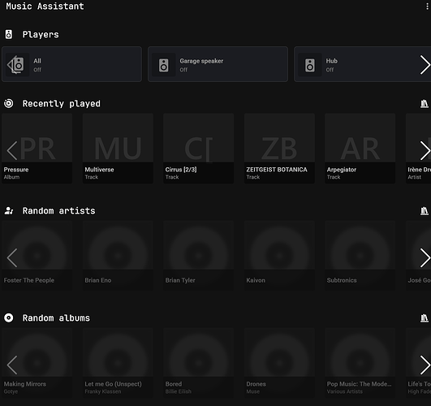Click the Random albums disc icon
Screen dimensions: 431x406
point(9,317)
